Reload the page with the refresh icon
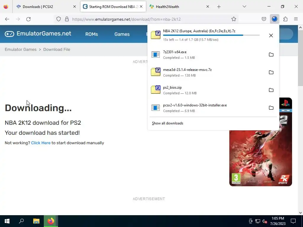This screenshot has height=227, width=303. 28,19
